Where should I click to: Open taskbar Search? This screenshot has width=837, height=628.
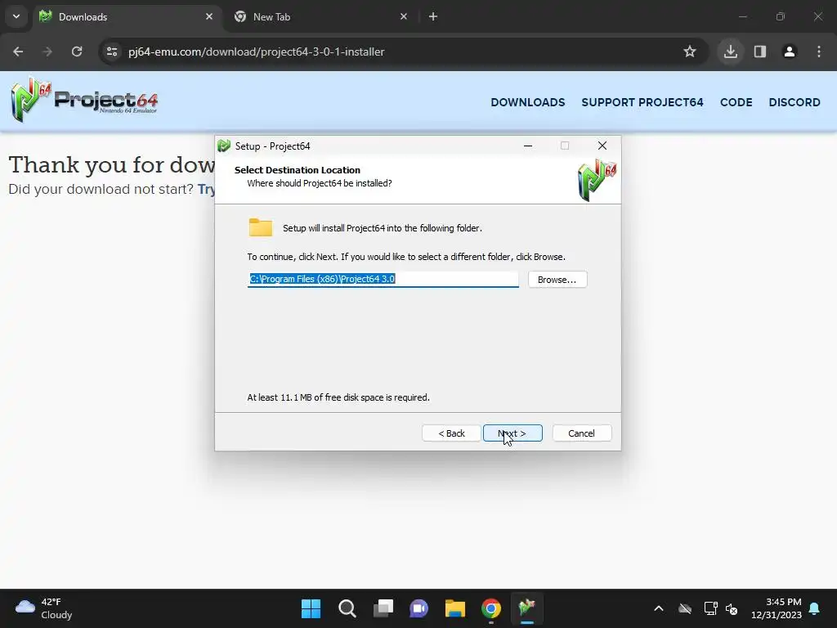(x=347, y=608)
